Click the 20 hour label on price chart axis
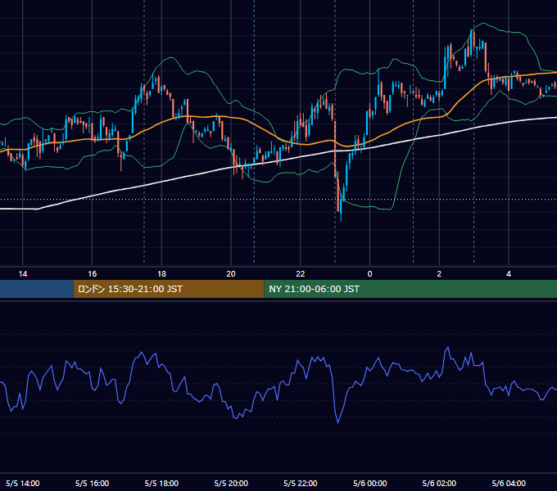The image size is (557, 491). pos(231,274)
